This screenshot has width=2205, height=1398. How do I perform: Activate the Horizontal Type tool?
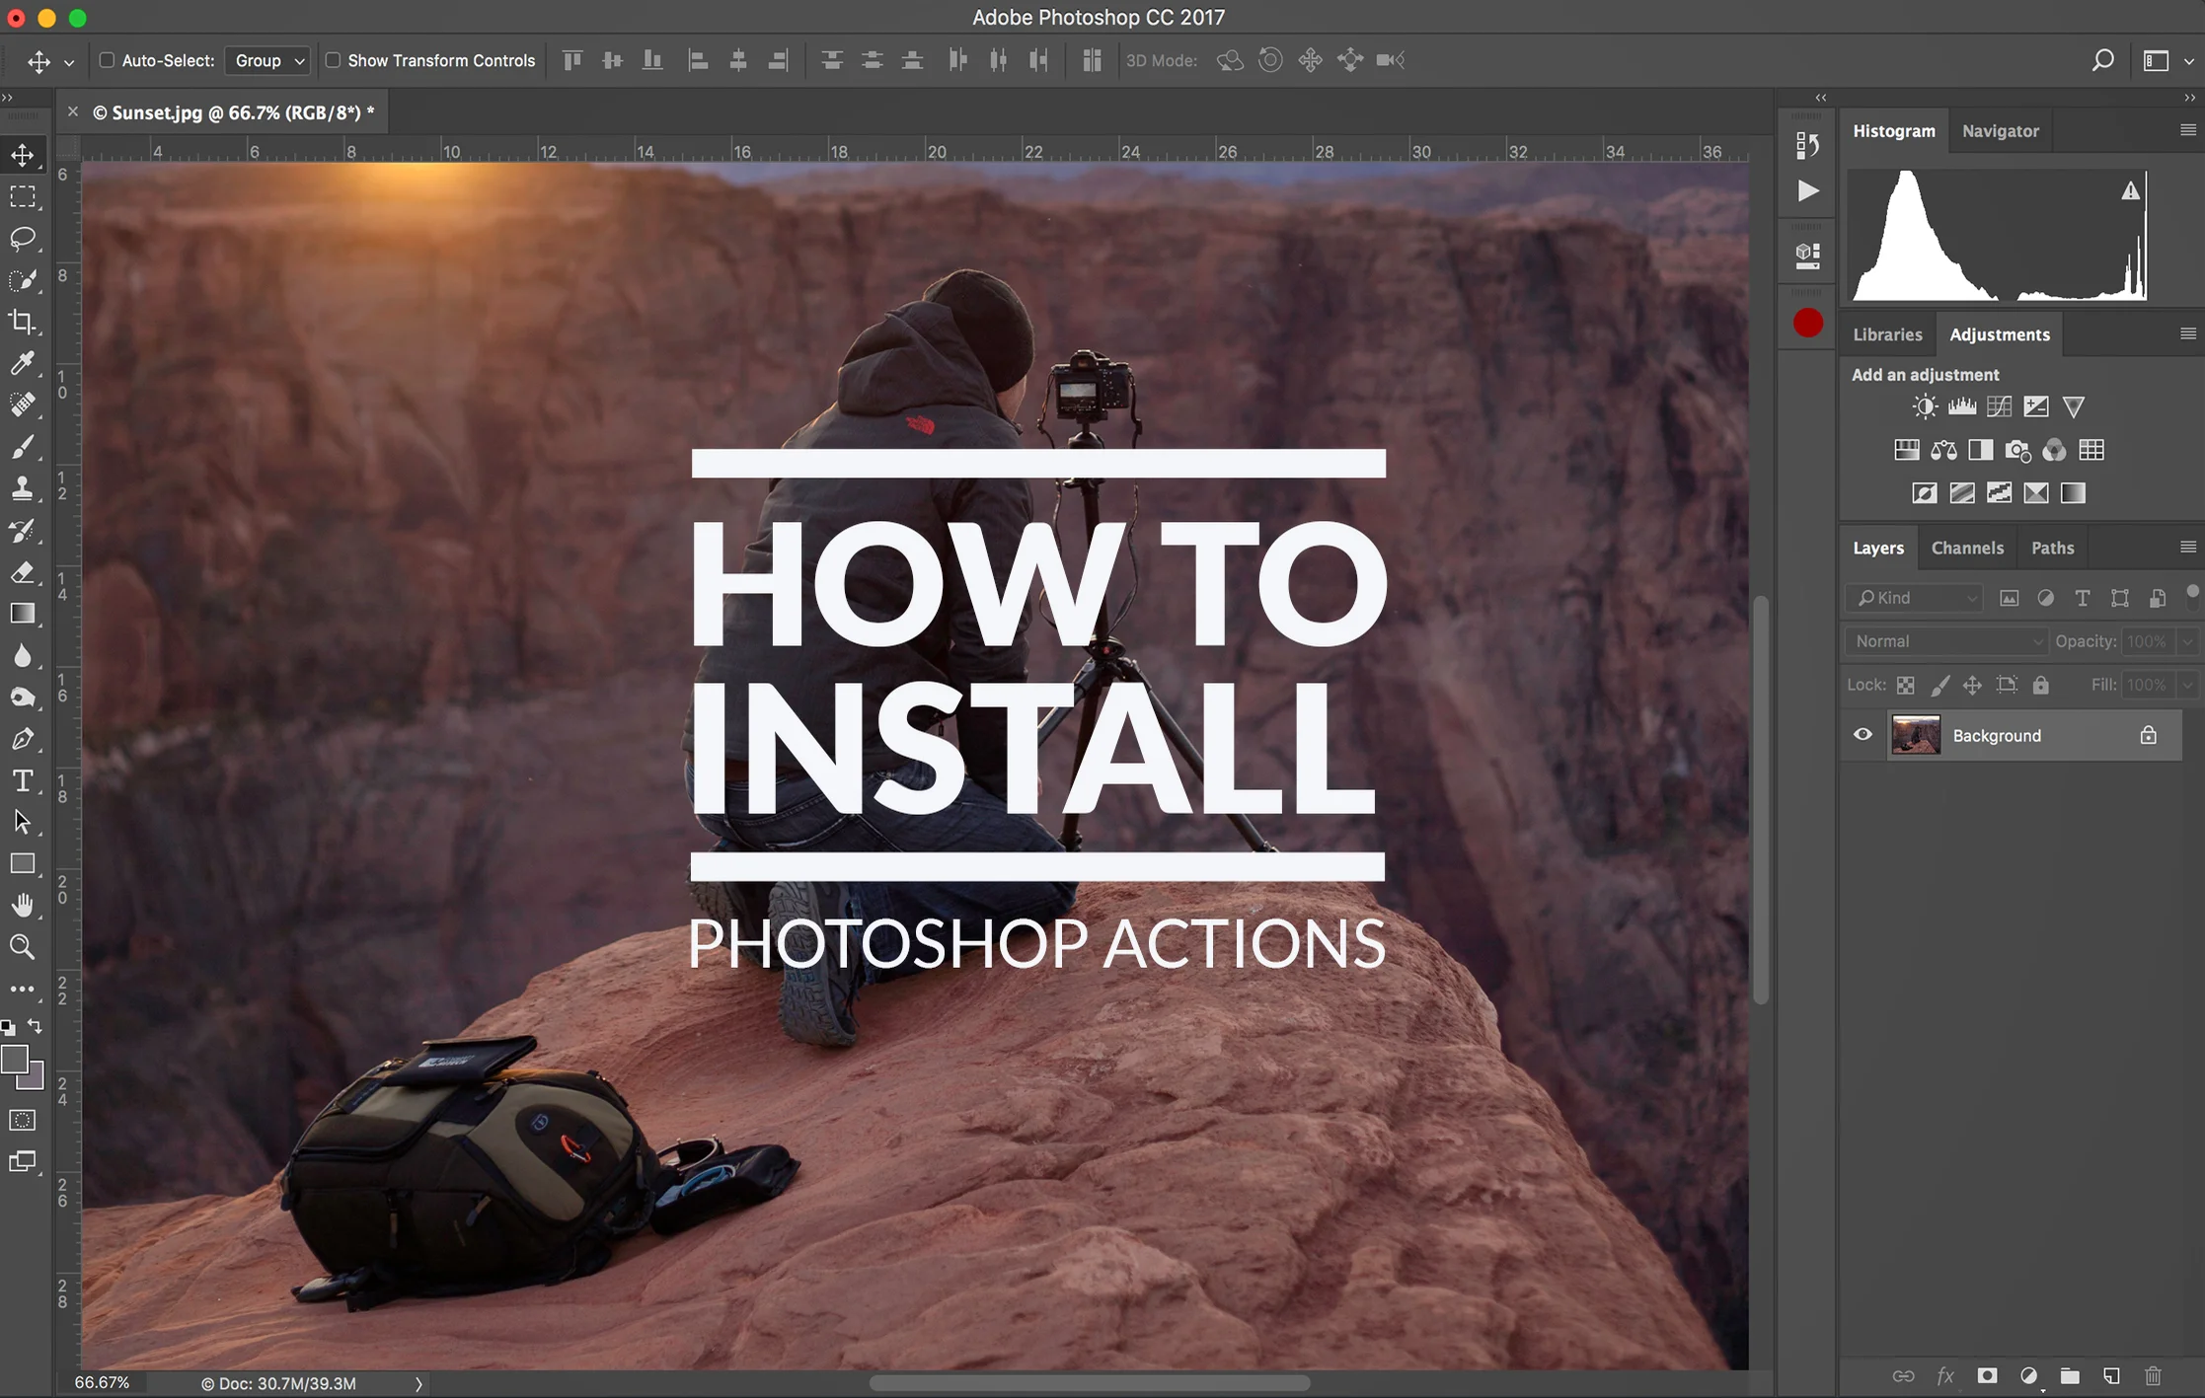[x=24, y=779]
